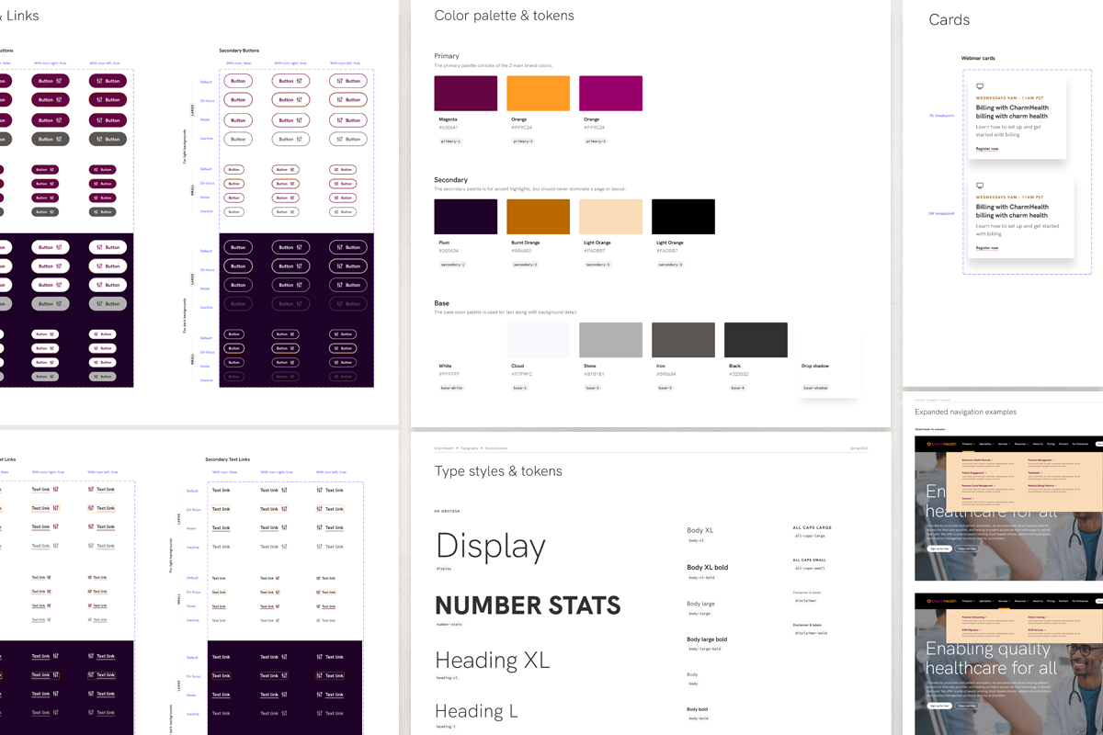Image resolution: width=1103 pixels, height=735 pixels.
Task: Click the arrow icon beside EMR Migration
Action: point(981,630)
